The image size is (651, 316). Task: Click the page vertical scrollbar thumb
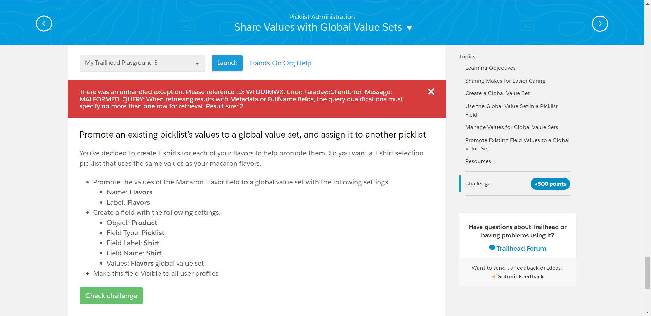coord(647,273)
